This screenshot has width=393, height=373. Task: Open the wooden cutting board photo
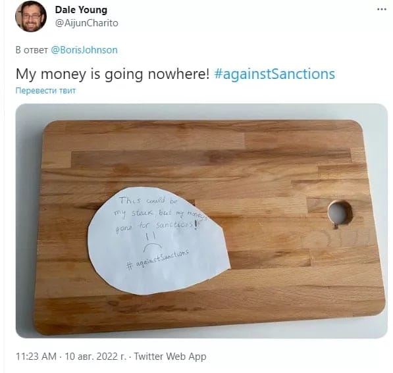click(201, 221)
